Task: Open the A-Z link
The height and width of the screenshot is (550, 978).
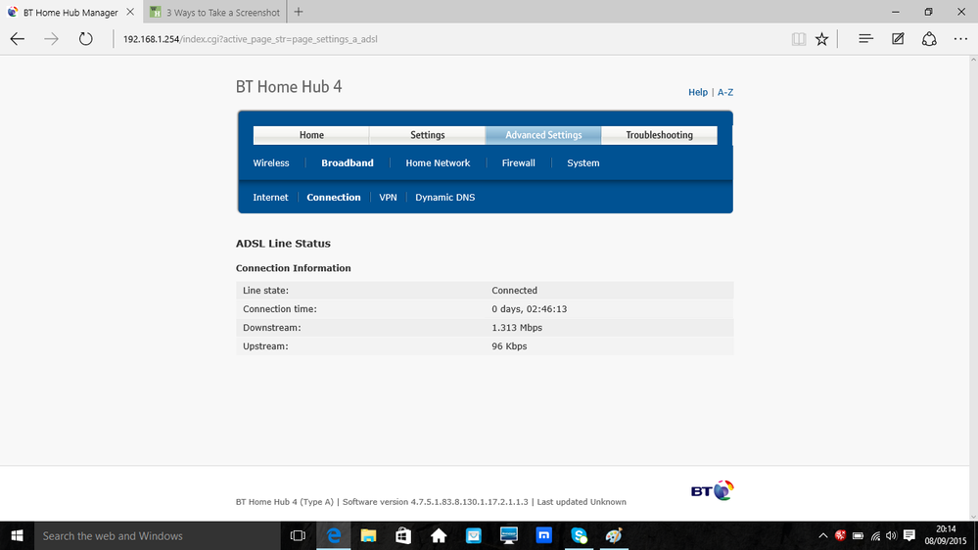Action: (x=725, y=92)
